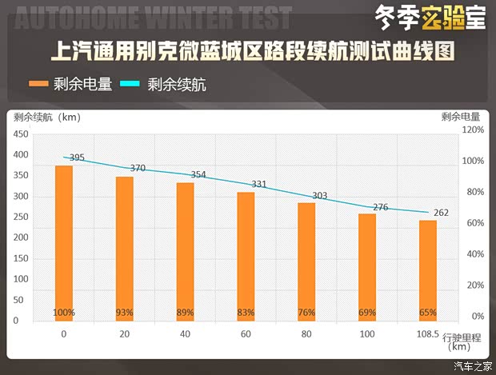
Task: Click the 0% right axis value
Action: tap(478, 316)
